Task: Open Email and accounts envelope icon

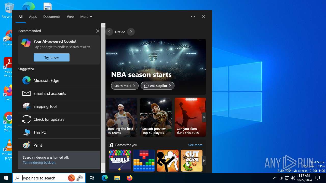Action: point(26,93)
